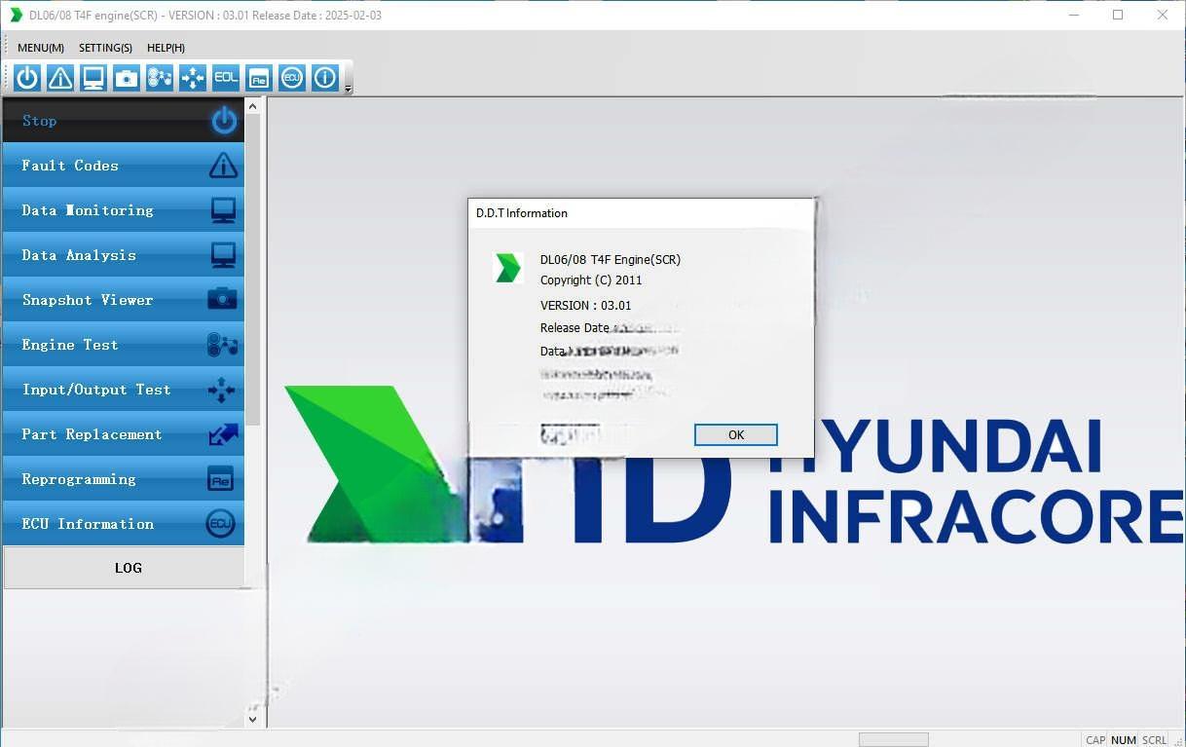
Task: Click the monitor icon in top toolbar
Action: pos(93,78)
